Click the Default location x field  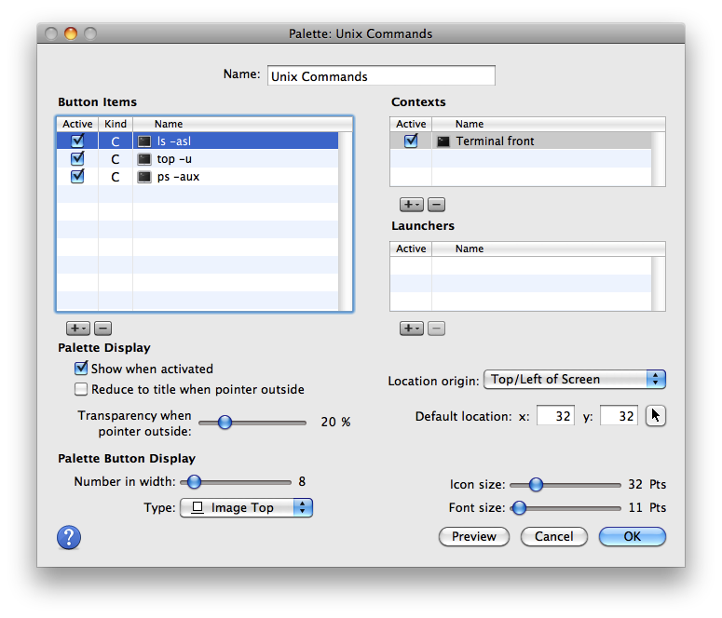(x=555, y=416)
